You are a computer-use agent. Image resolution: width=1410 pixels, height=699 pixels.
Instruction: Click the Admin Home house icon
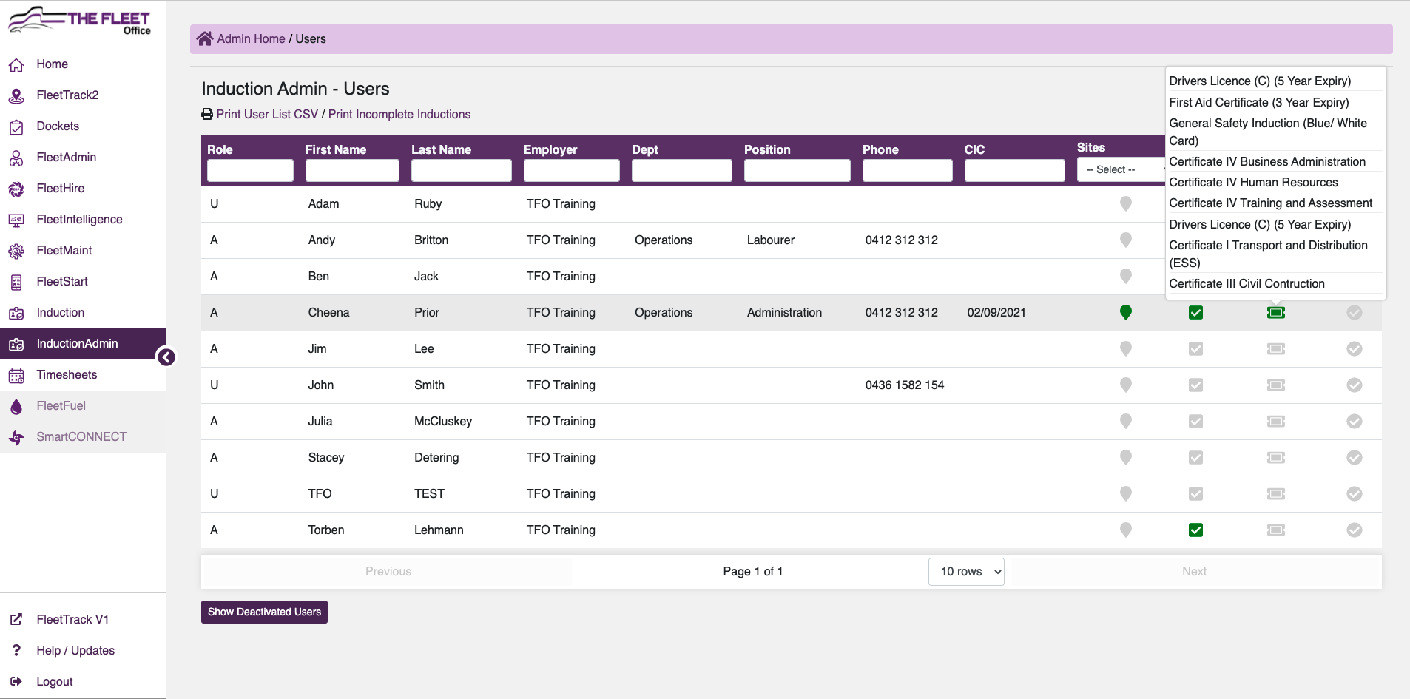pyautogui.click(x=205, y=38)
